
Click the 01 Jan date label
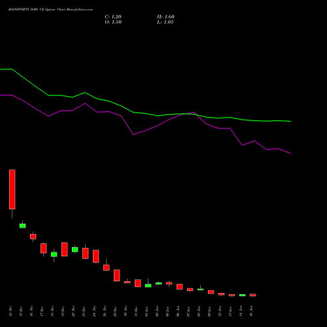[x=146, y=311]
